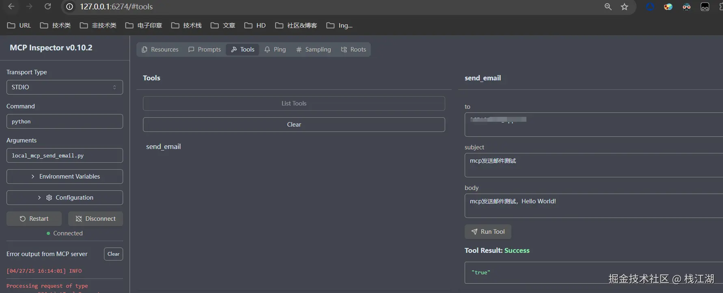723x293 pixels.
Task: Expand the Environment Variables section
Action: click(65, 177)
